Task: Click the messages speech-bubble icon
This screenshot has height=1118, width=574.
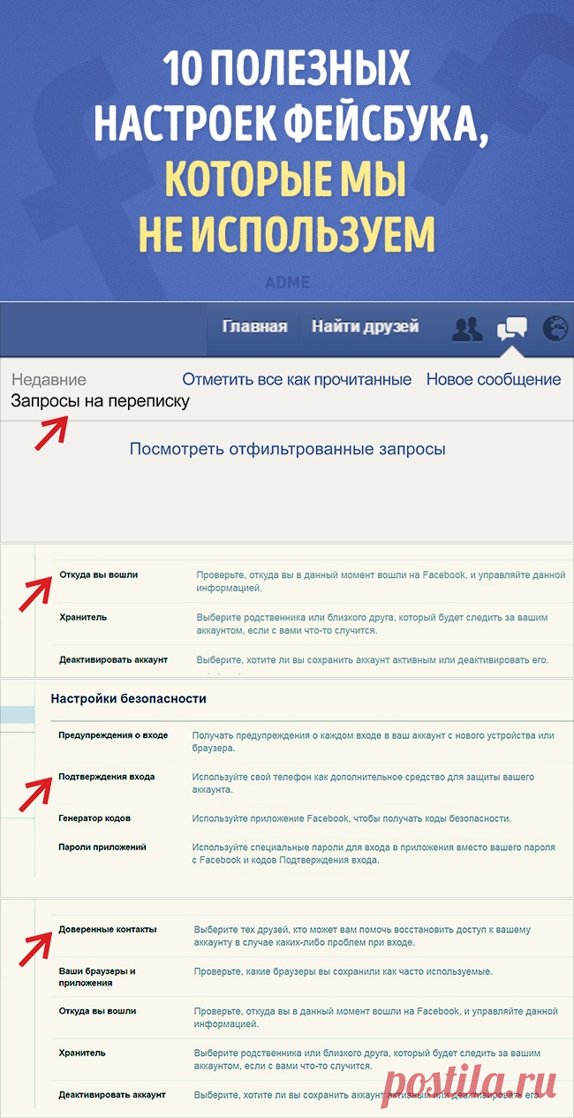Action: coord(512,329)
